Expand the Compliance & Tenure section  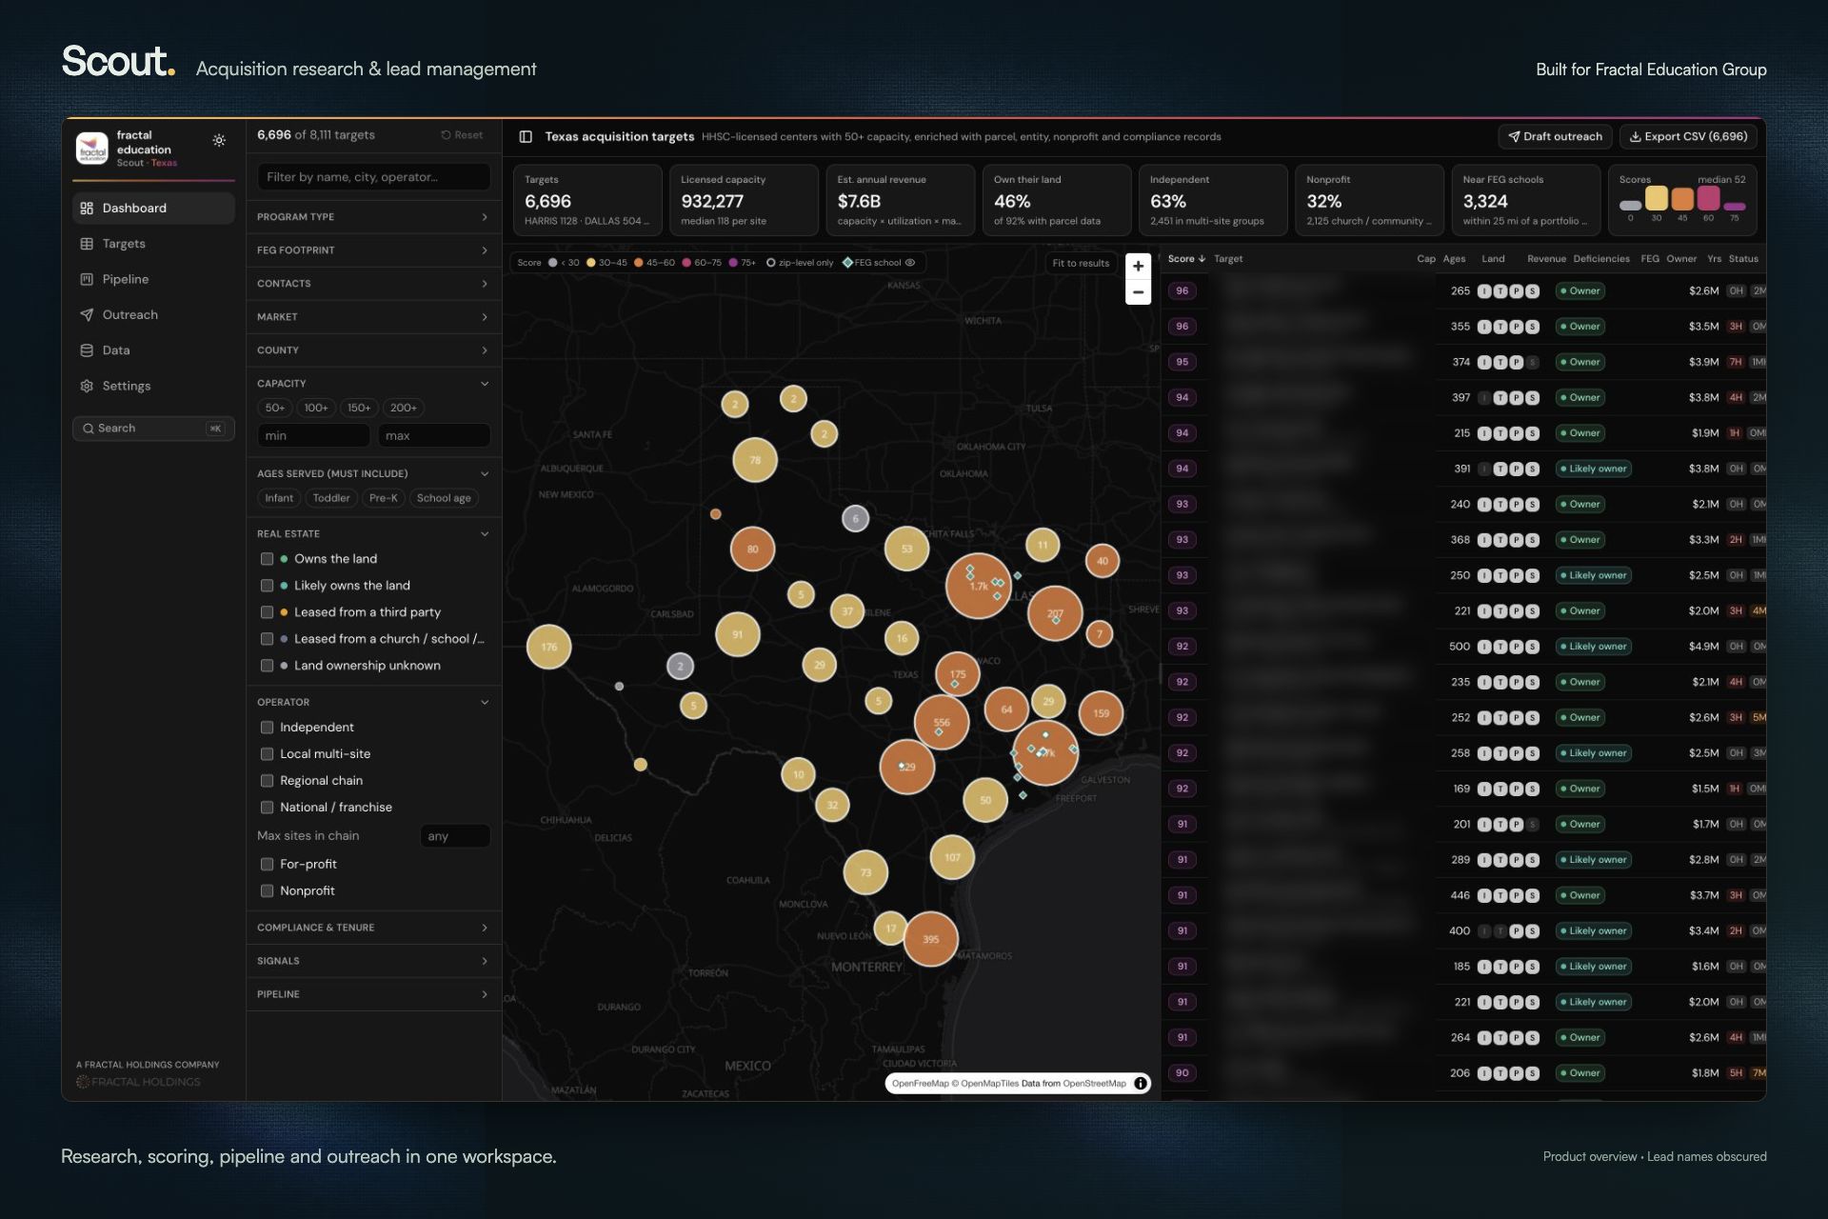click(x=373, y=928)
